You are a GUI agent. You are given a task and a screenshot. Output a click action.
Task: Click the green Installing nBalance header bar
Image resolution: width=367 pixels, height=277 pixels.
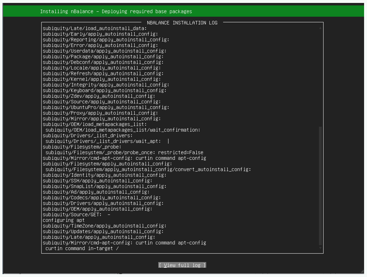(x=183, y=11)
